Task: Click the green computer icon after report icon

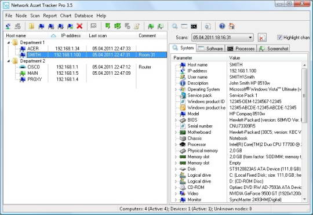Action: (151, 26)
